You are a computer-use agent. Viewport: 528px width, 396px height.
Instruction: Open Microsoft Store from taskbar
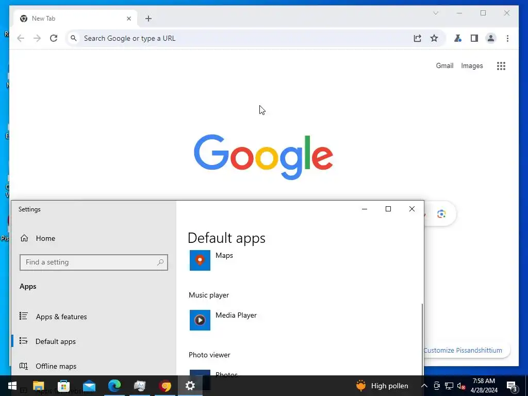[63, 386]
